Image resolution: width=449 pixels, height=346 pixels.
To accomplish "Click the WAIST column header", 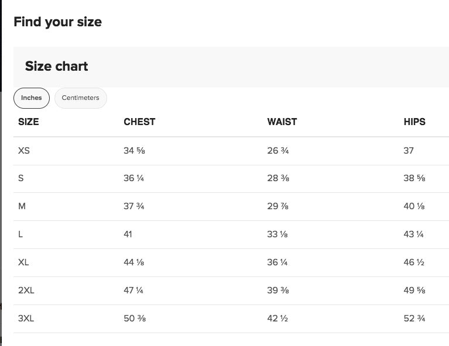I will pyautogui.click(x=282, y=122).
